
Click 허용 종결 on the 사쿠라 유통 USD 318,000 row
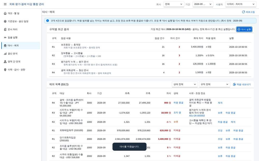coord(231,156)
